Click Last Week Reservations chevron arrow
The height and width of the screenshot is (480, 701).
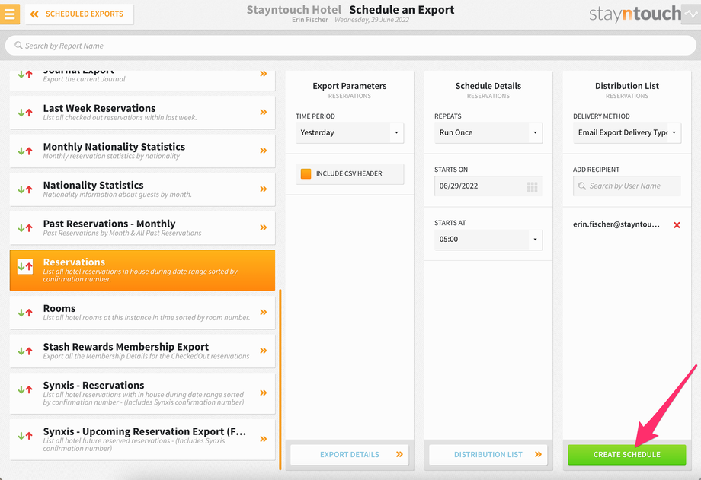[x=264, y=112]
